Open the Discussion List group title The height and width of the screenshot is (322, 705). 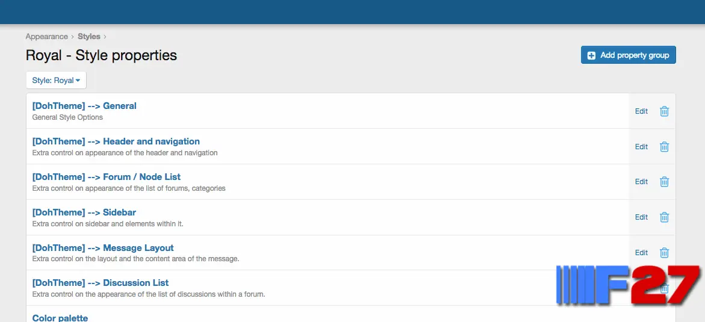[100, 283]
